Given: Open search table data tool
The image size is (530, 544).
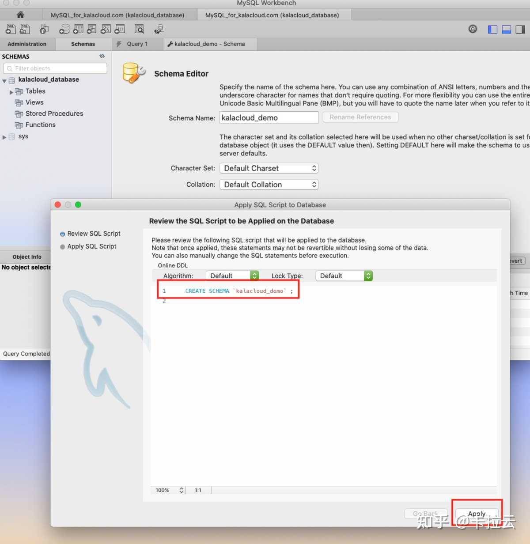Looking at the screenshot, I should pos(139,29).
